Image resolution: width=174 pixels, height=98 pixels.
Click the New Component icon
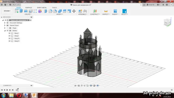80,11
